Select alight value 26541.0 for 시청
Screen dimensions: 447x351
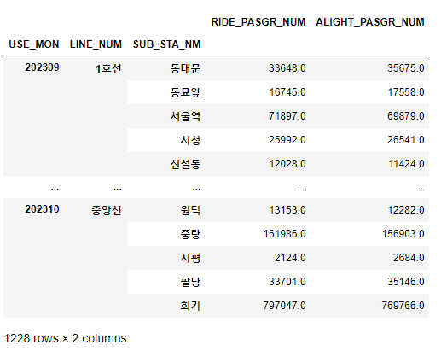406,140
